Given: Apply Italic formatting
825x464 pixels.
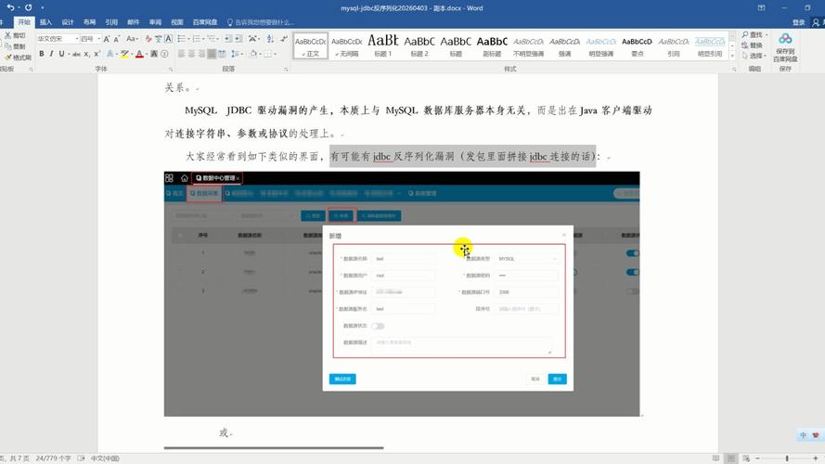Looking at the screenshot, I should click(52, 54).
